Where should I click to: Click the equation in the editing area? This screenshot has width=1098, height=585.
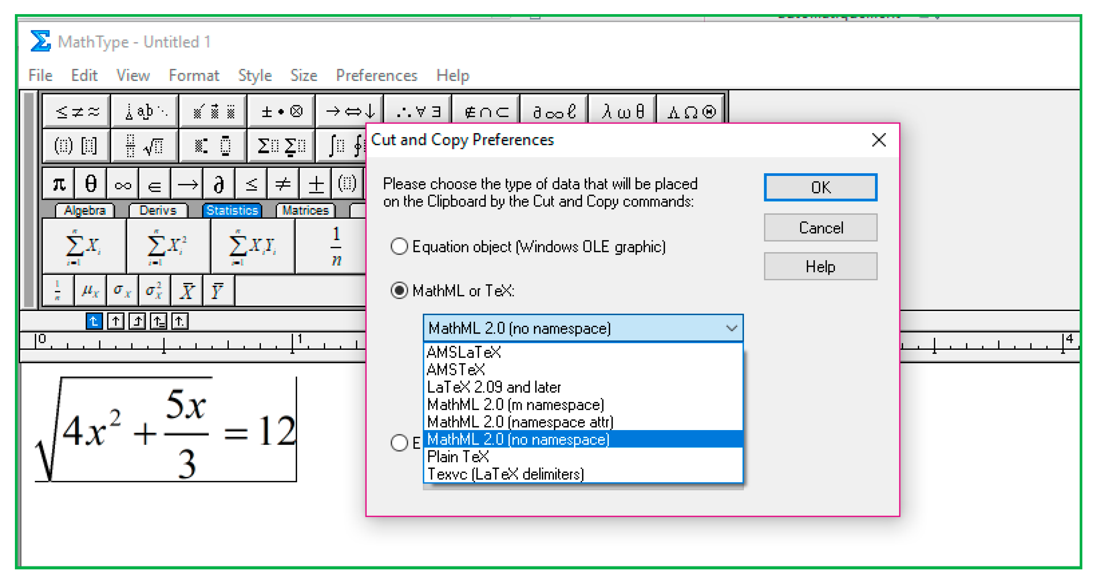tap(166, 430)
